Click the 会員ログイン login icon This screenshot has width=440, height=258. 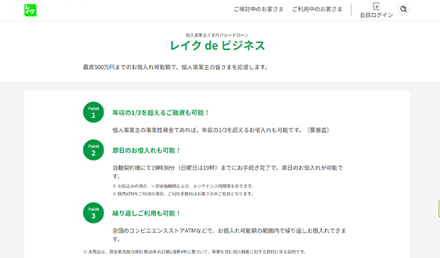point(377,11)
